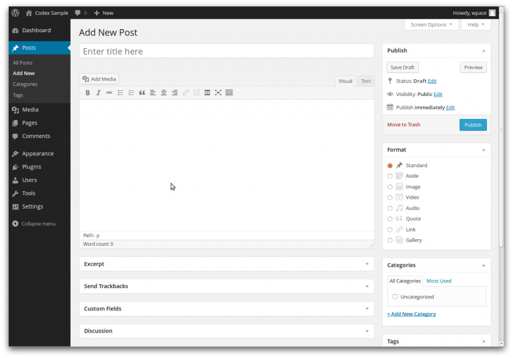Image resolution: width=513 pixels, height=358 pixels.
Task: Click the post title input field
Action: [226, 51]
